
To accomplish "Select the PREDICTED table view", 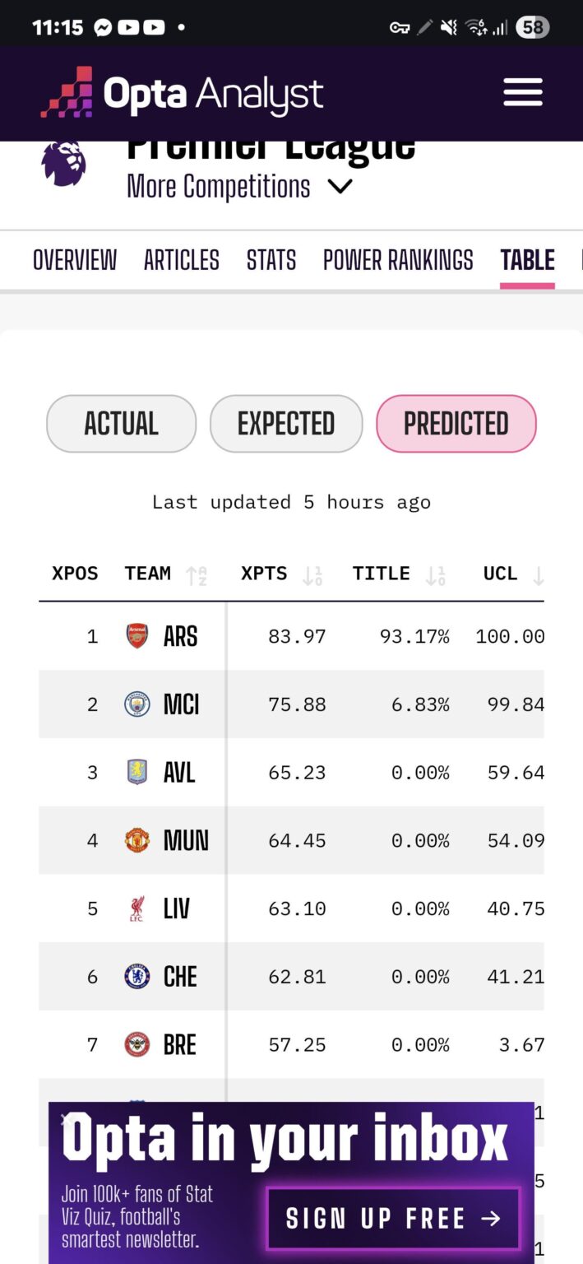I will pos(456,423).
